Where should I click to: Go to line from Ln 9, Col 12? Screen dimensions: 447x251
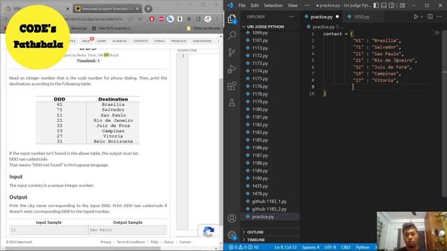pyautogui.click(x=286, y=248)
